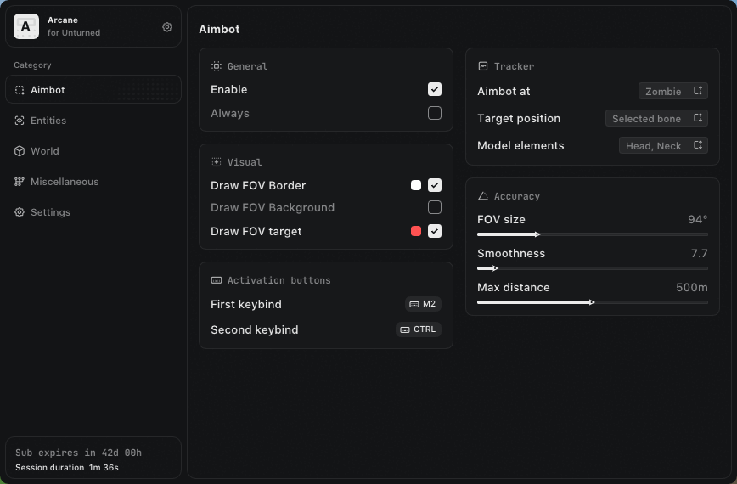Screen dimensions: 737x484
Task: Click the Aimbot category icon
Action: coord(20,90)
